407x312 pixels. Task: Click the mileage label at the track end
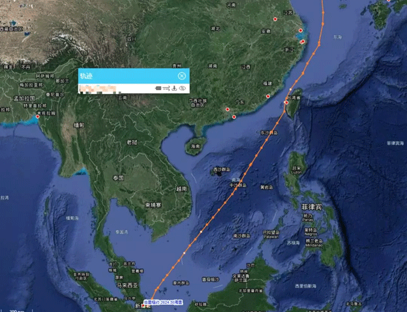(x=163, y=302)
